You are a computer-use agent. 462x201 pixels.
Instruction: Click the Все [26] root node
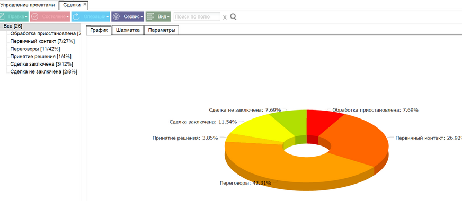pyautogui.click(x=13, y=26)
